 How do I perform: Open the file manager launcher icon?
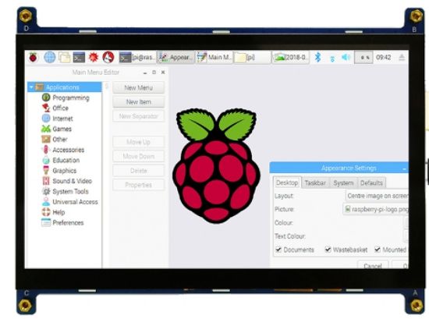click(x=65, y=58)
